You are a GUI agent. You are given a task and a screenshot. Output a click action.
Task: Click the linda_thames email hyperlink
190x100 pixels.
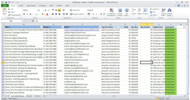click(x=82, y=30)
